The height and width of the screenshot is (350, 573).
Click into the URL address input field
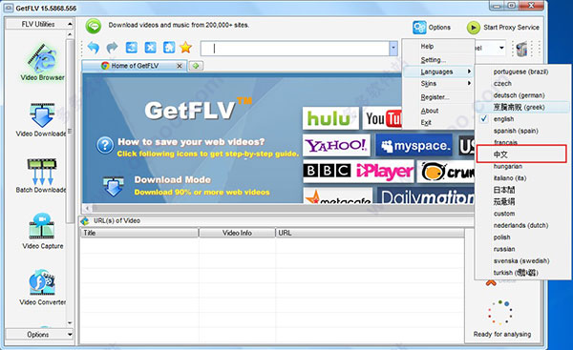point(295,49)
